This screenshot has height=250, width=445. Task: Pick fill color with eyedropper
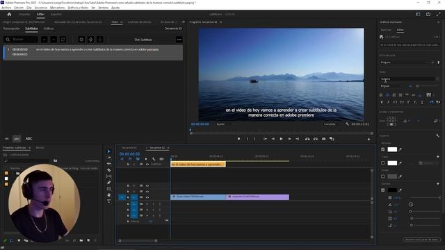(400, 149)
